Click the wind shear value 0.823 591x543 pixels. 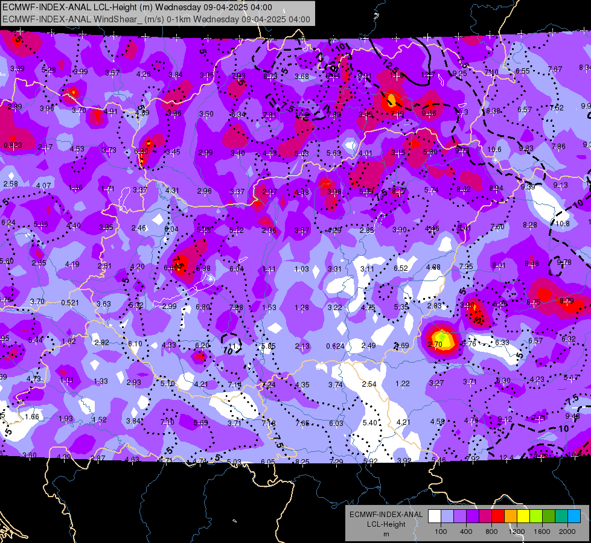(x=13, y=145)
